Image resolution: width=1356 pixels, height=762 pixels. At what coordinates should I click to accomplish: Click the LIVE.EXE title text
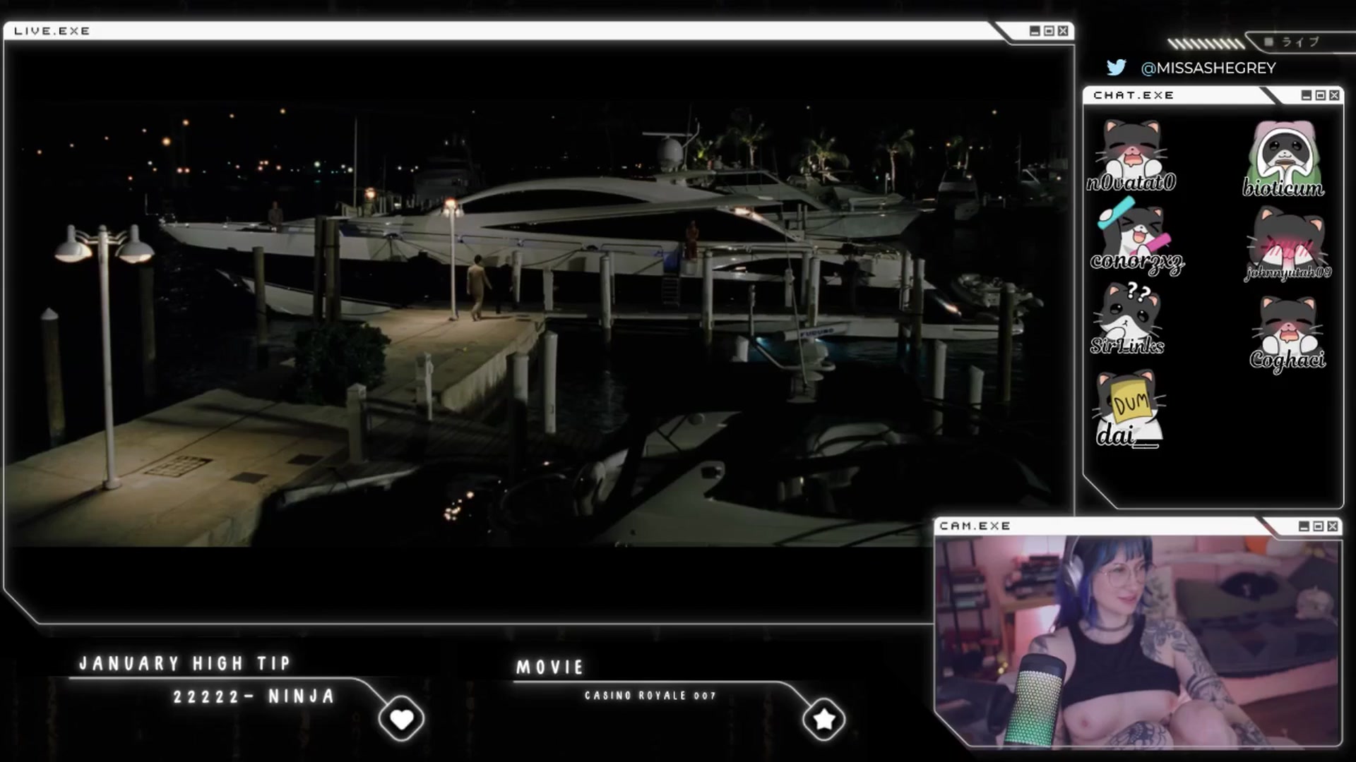pos(52,31)
